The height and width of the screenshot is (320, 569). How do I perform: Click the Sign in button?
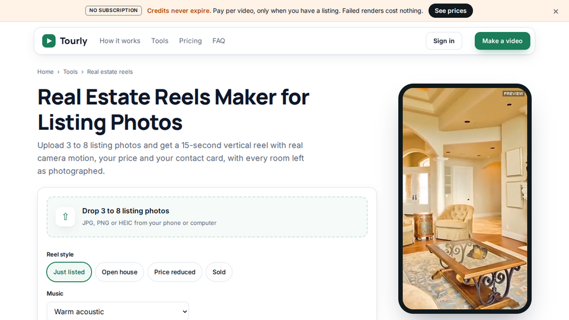click(444, 41)
